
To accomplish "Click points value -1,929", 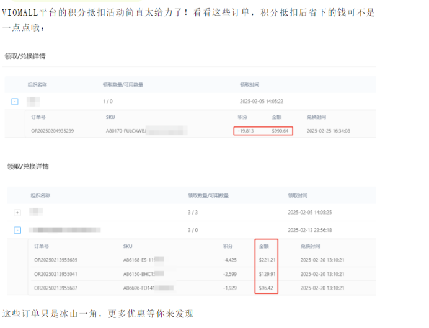I will coord(230,288).
